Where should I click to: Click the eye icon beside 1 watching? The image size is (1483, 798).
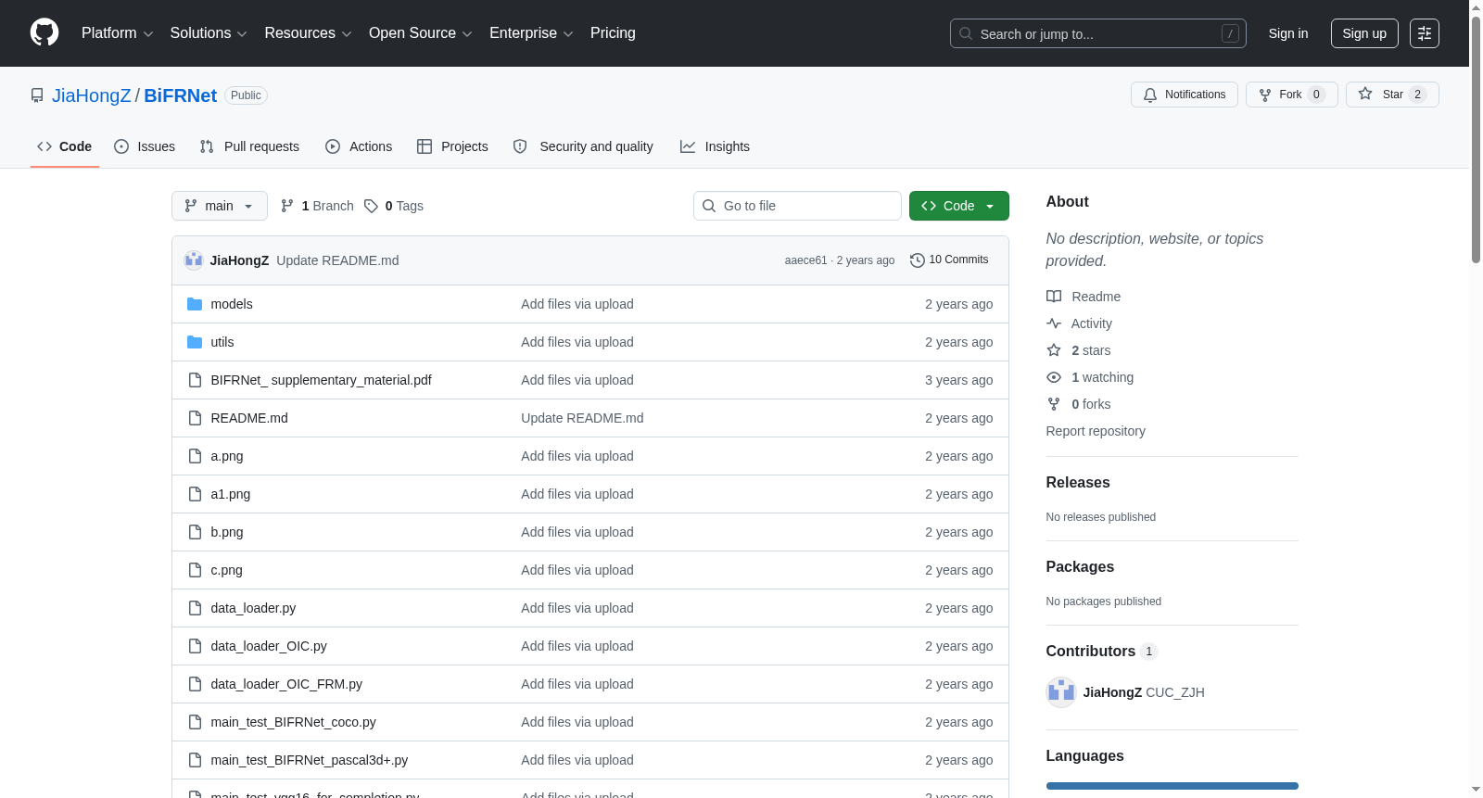coord(1054,377)
